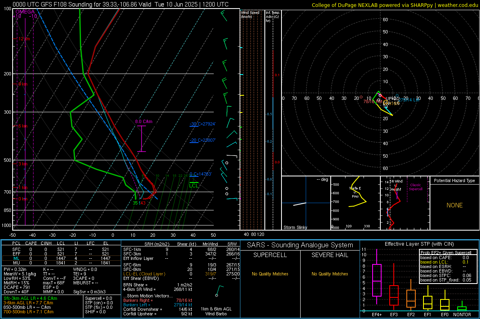Click the GFS F108 sounding title text
Screen dimensions: 480x319
121,4
